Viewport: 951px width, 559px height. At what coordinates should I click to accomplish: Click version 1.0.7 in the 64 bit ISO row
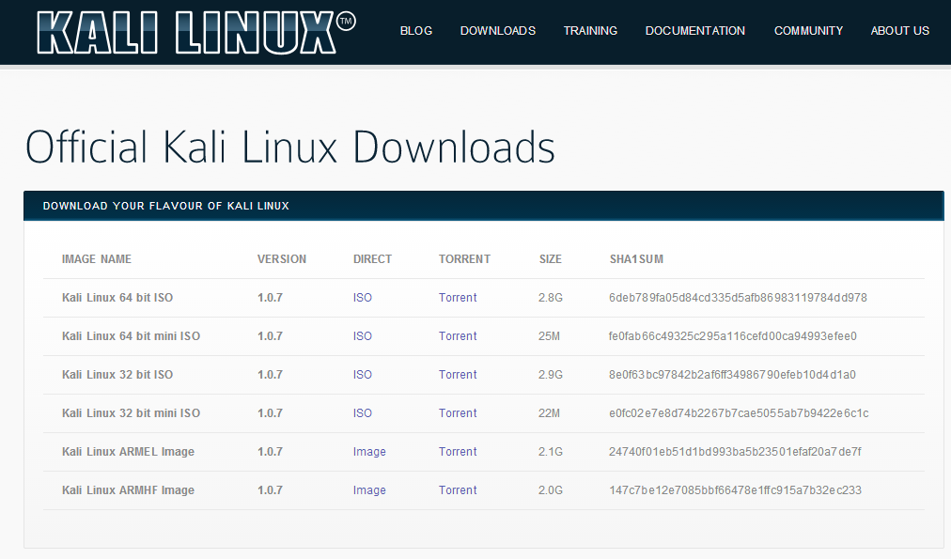(x=270, y=298)
